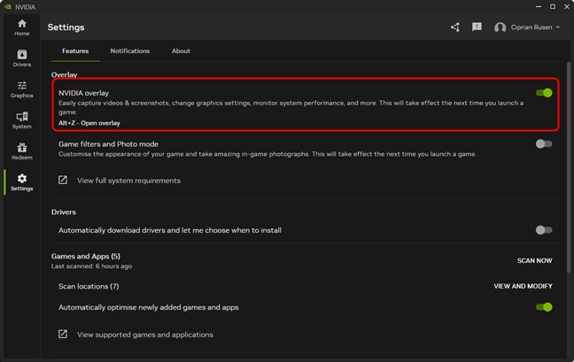Turn on automatic driver download toggle

coord(544,230)
